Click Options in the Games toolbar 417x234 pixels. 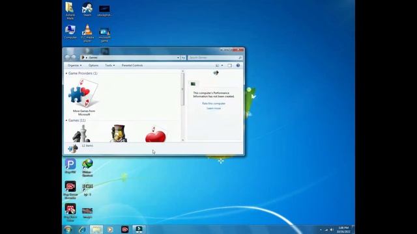[x=93, y=65]
